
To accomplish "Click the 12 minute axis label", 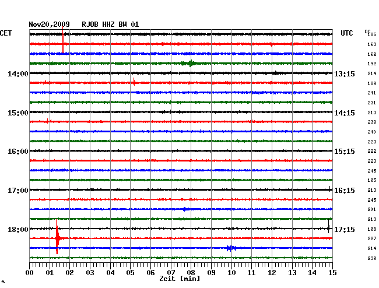I will (x=272, y=272).
